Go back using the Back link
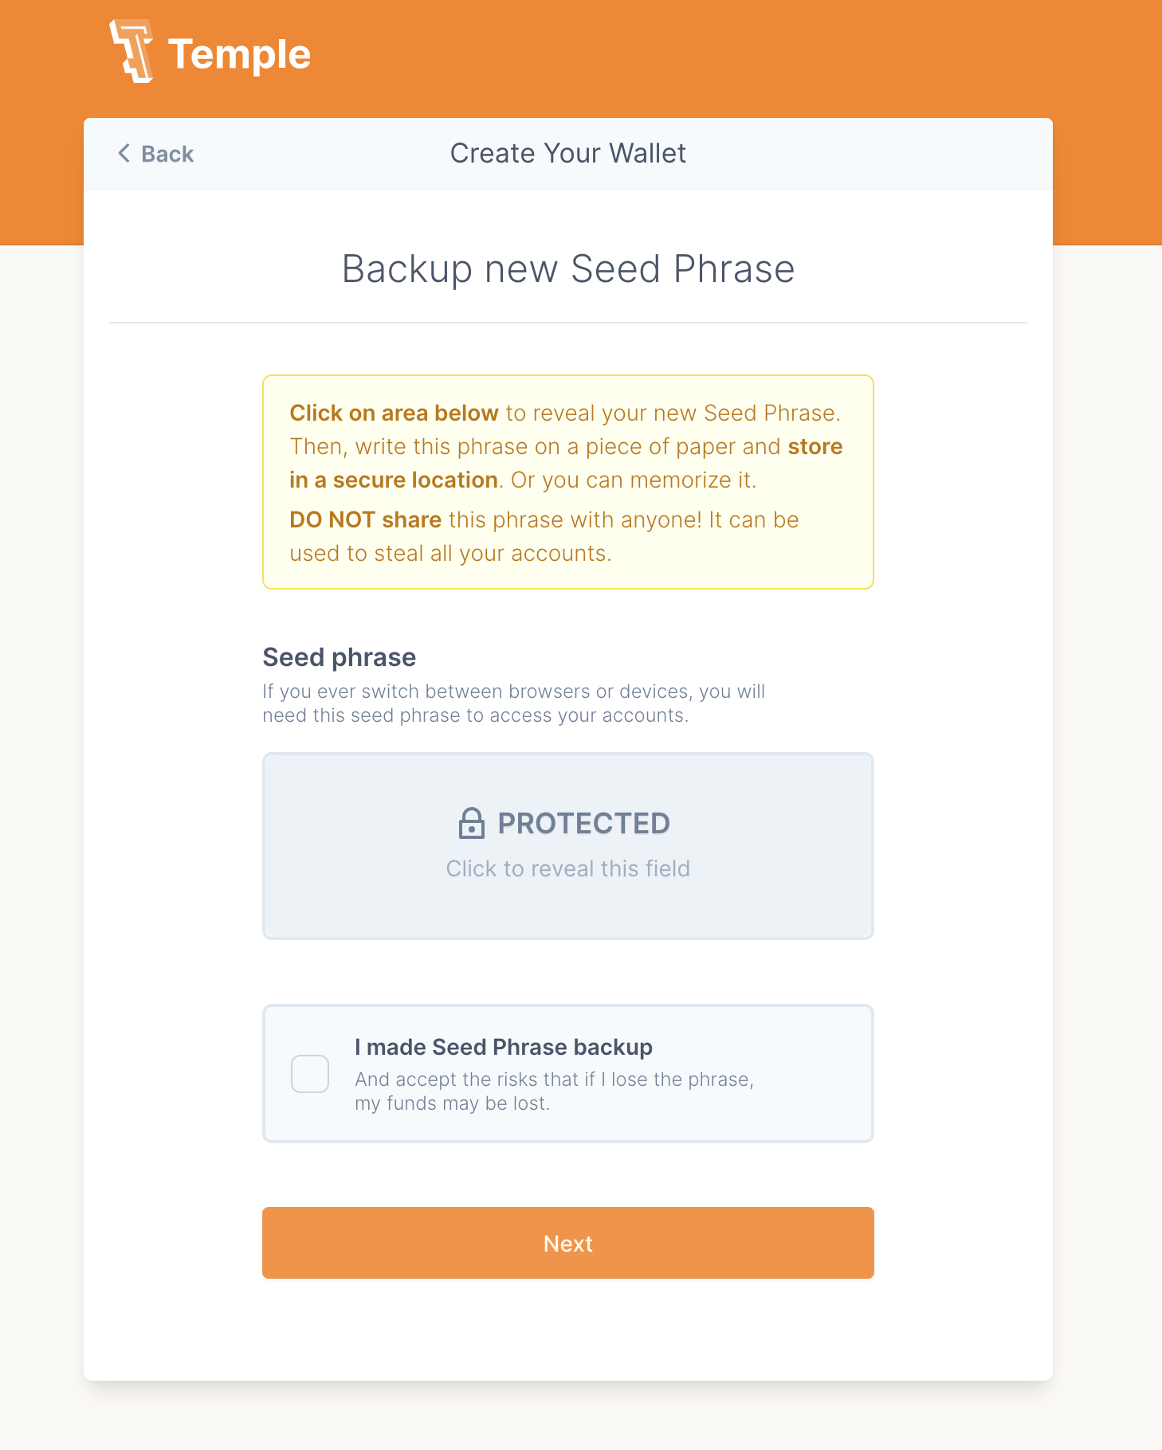Screen dimensions: 1162x1450 pyautogui.click(x=155, y=154)
